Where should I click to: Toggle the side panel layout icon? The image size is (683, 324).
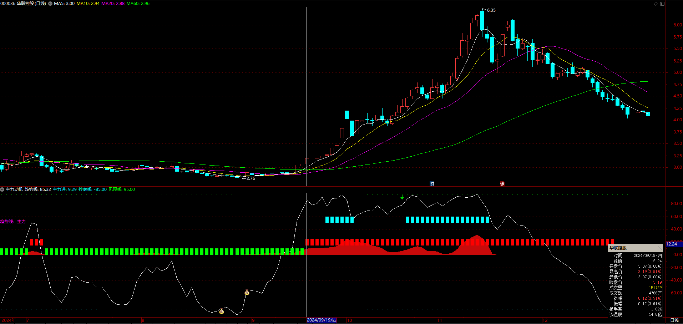(x=662, y=4)
